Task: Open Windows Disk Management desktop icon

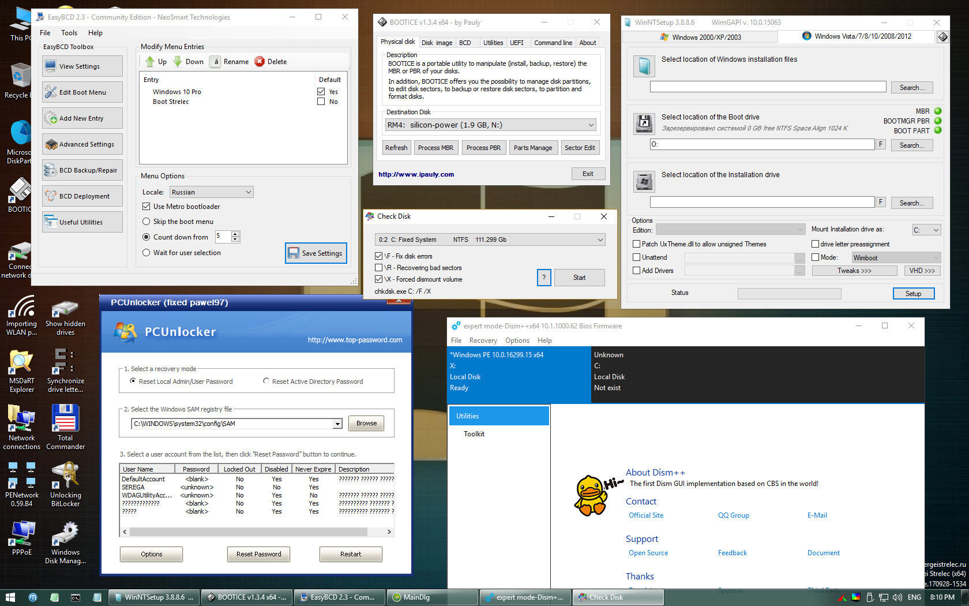Action: pos(65,542)
